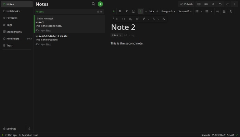Select Note 2 in notes list
240x137 pixels.
click(x=70, y=24)
